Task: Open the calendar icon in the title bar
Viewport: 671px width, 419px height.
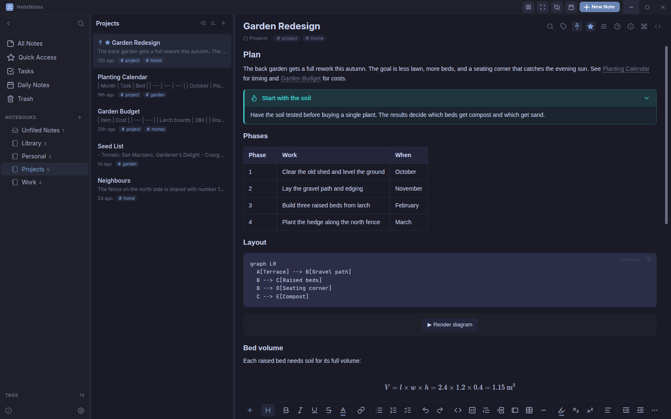Action: 571,7
